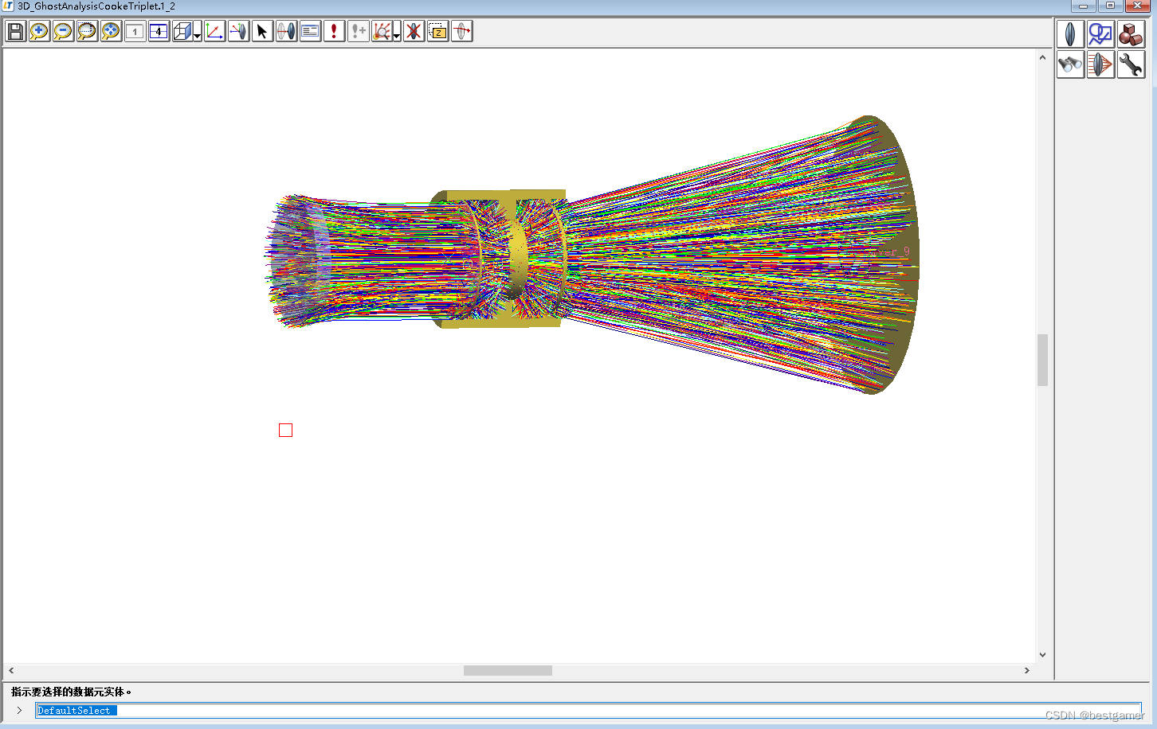Toggle four viewport layout with 4 button
Image resolution: width=1157 pixels, height=729 pixels.
(158, 31)
